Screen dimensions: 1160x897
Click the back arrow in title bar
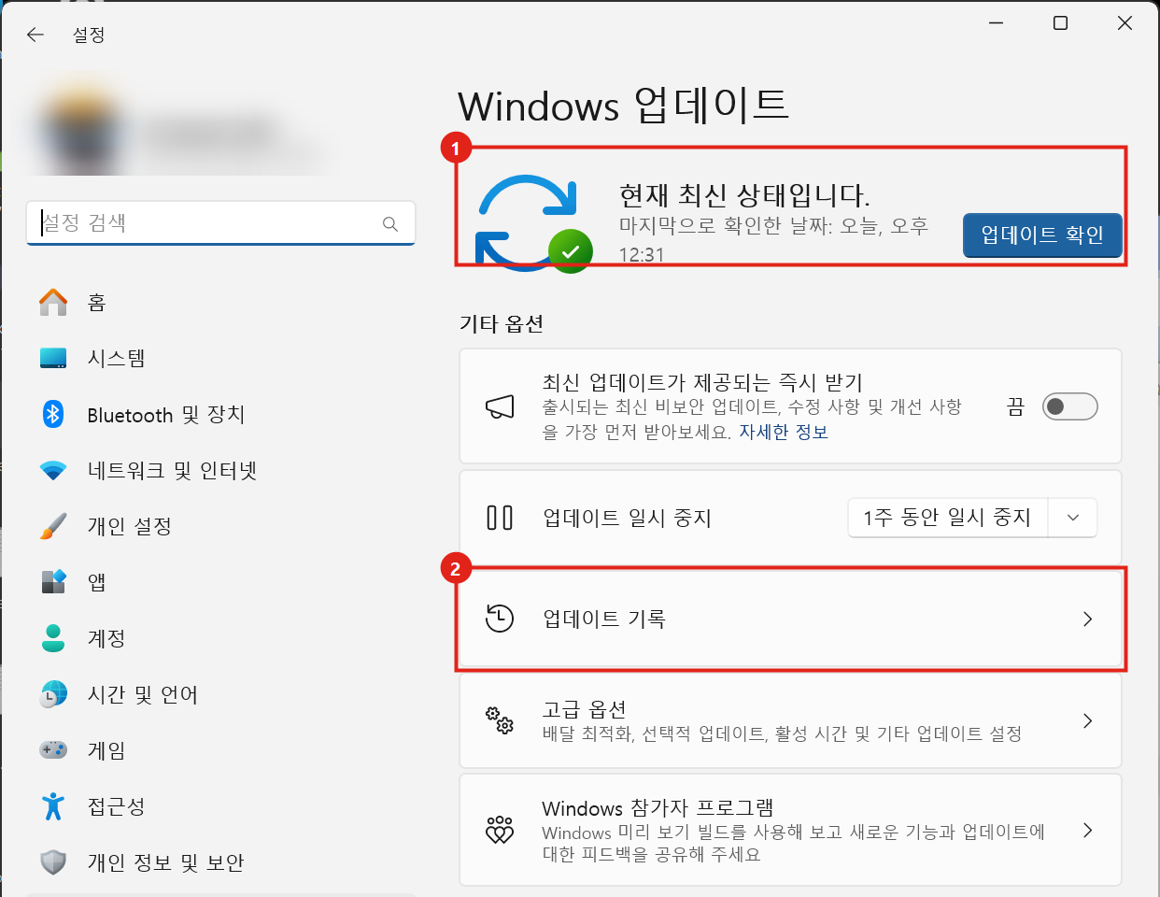click(35, 35)
